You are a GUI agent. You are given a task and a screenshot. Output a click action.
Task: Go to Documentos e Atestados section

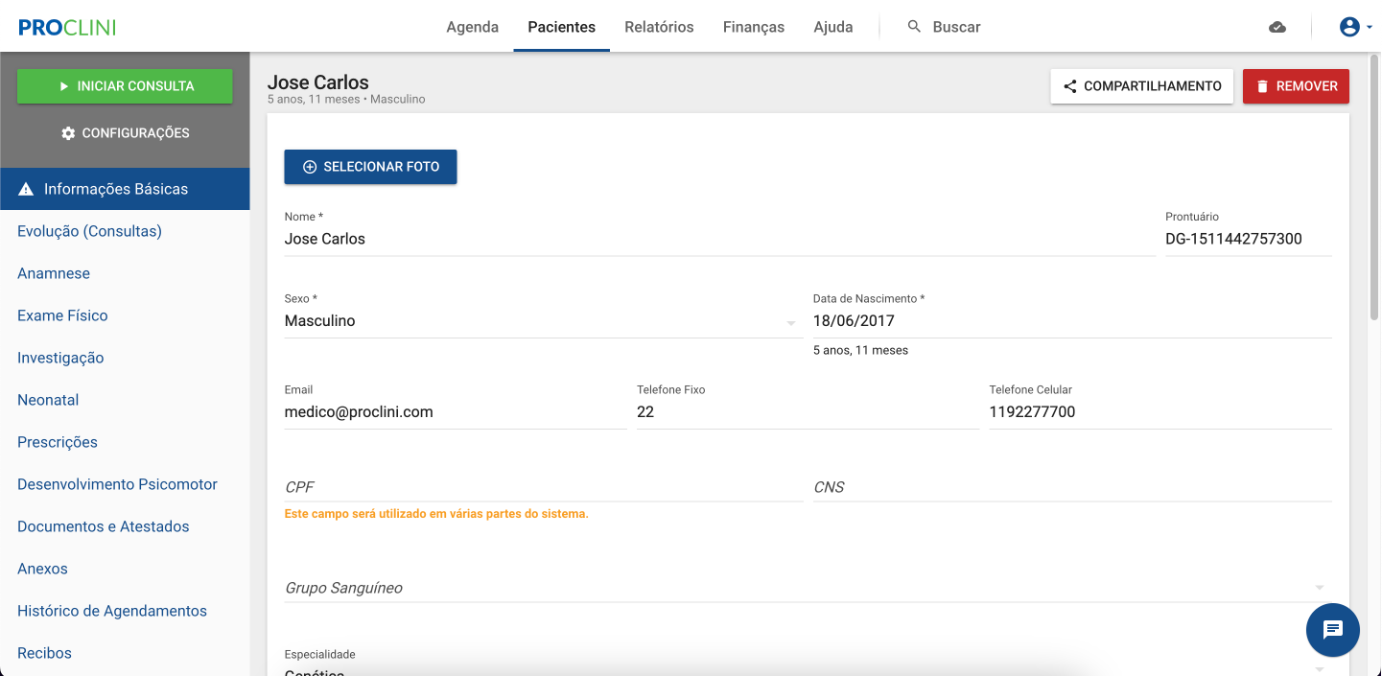tap(103, 526)
